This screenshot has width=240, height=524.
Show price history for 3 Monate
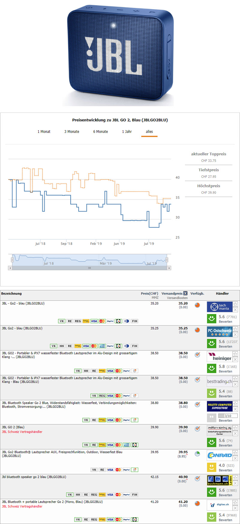[72, 132]
